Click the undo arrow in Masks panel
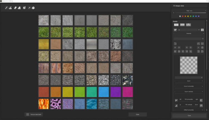 (175, 44)
